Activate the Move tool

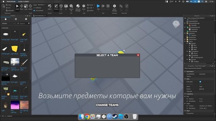tap(22, 7)
